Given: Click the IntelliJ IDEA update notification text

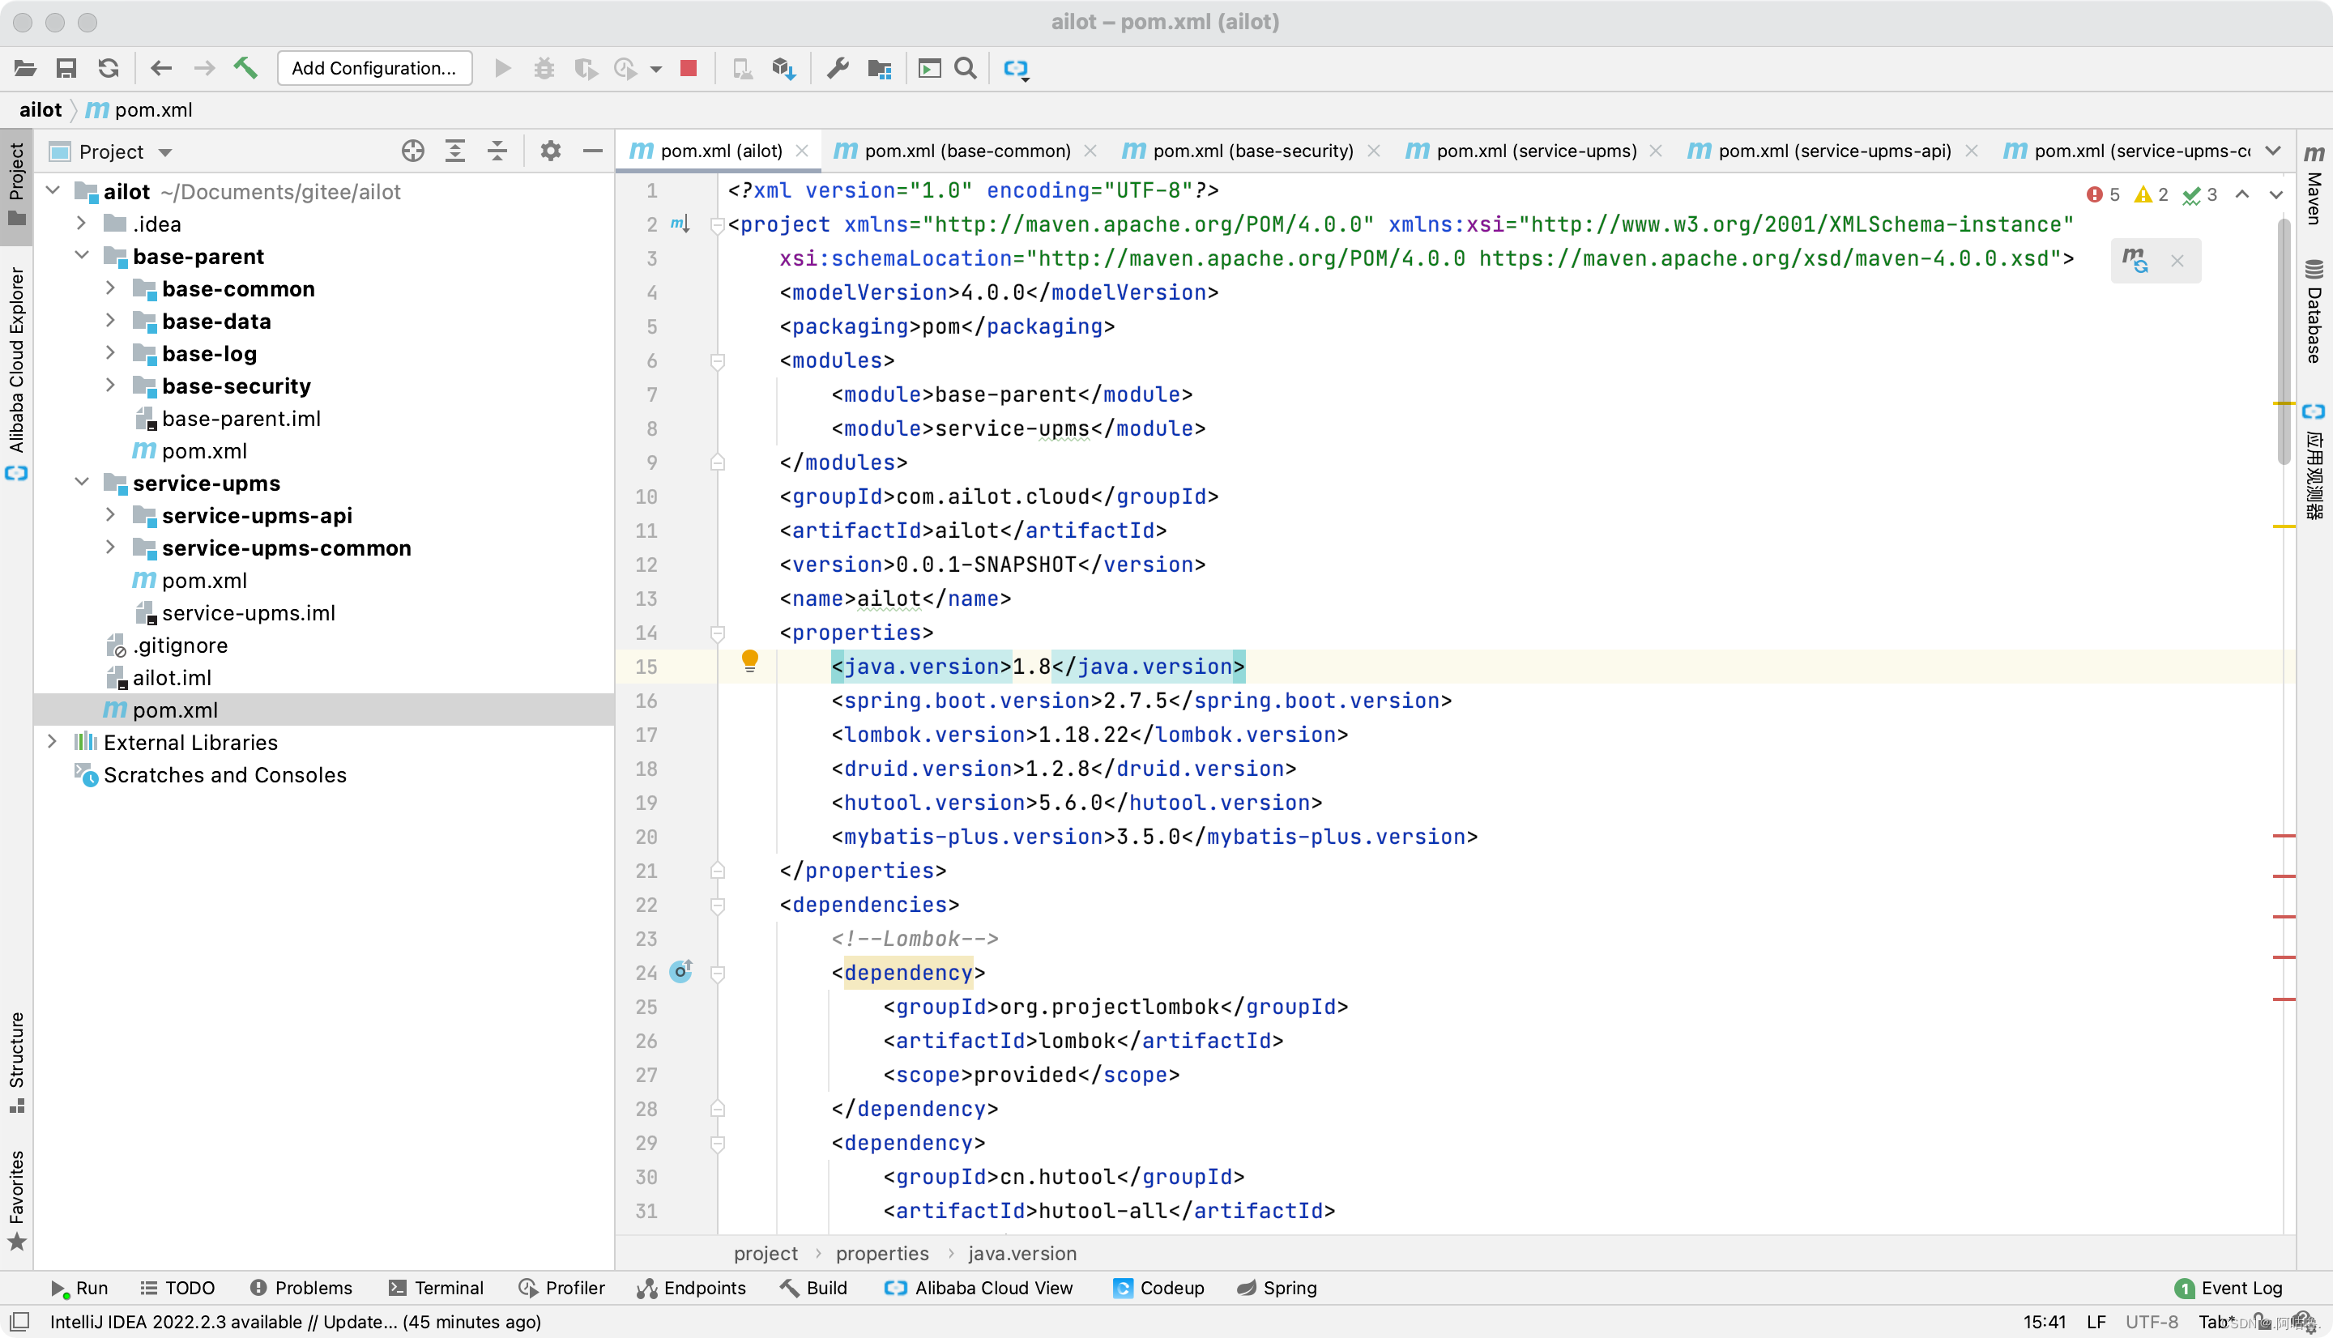Looking at the screenshot, I should pos(295,1322).
